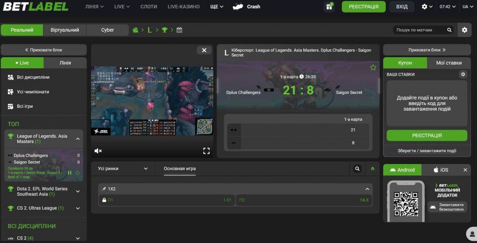This screenshot has width=477, height=243.
Task: Add match to favorites star in scoreboard
Action: [x=373, y=67]
